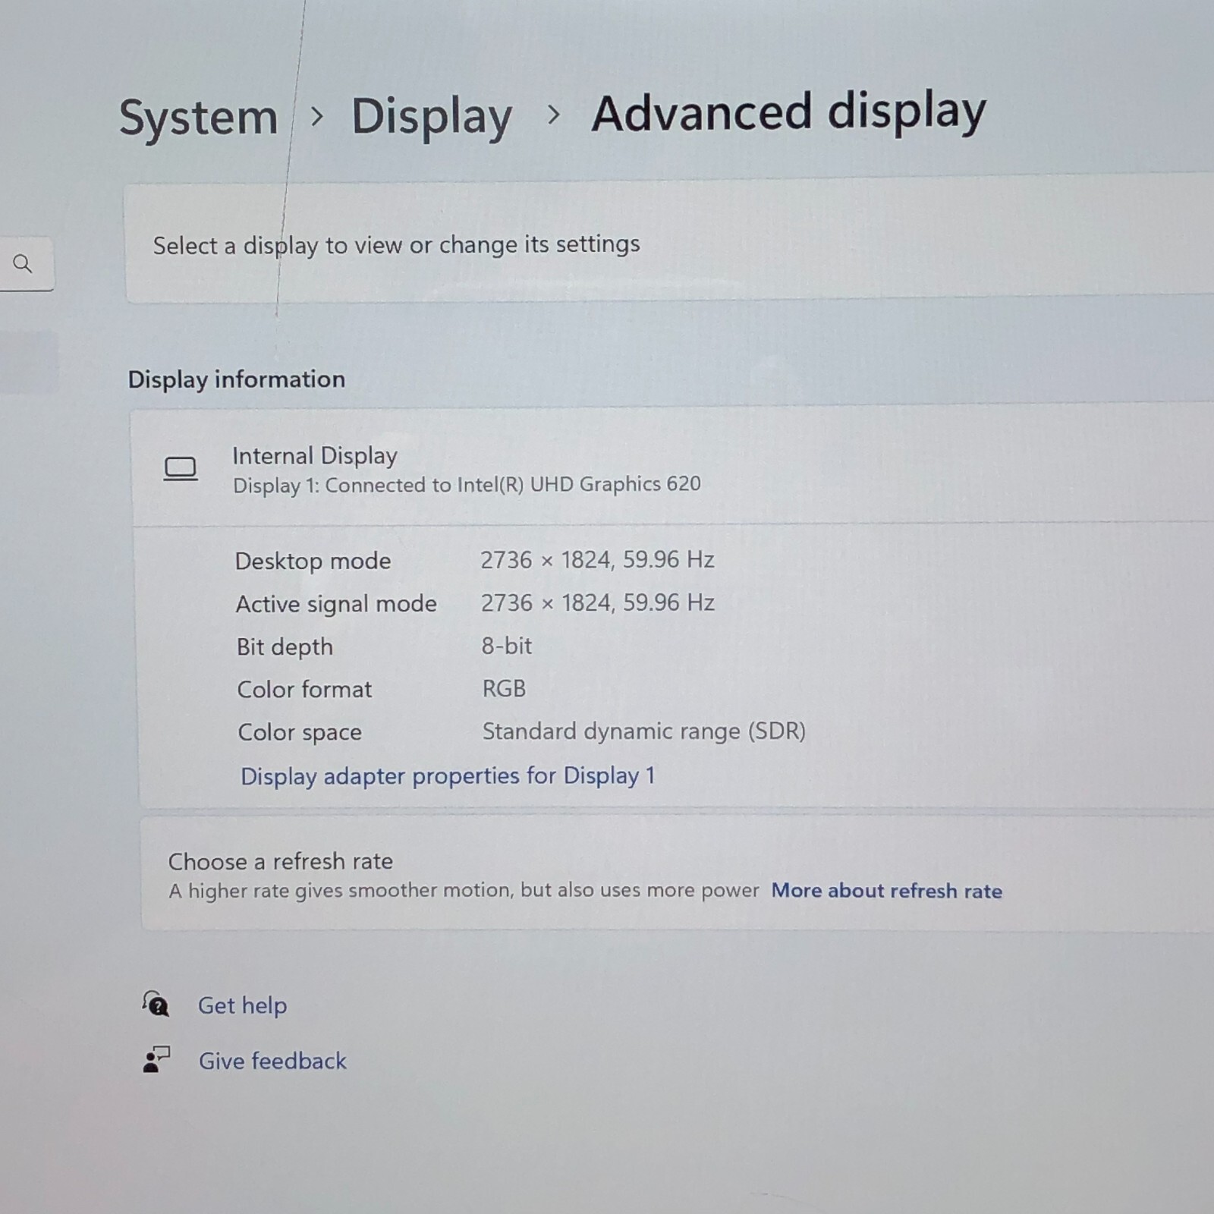
Task: Click the Internal Display title
Action: coord(314,455)
